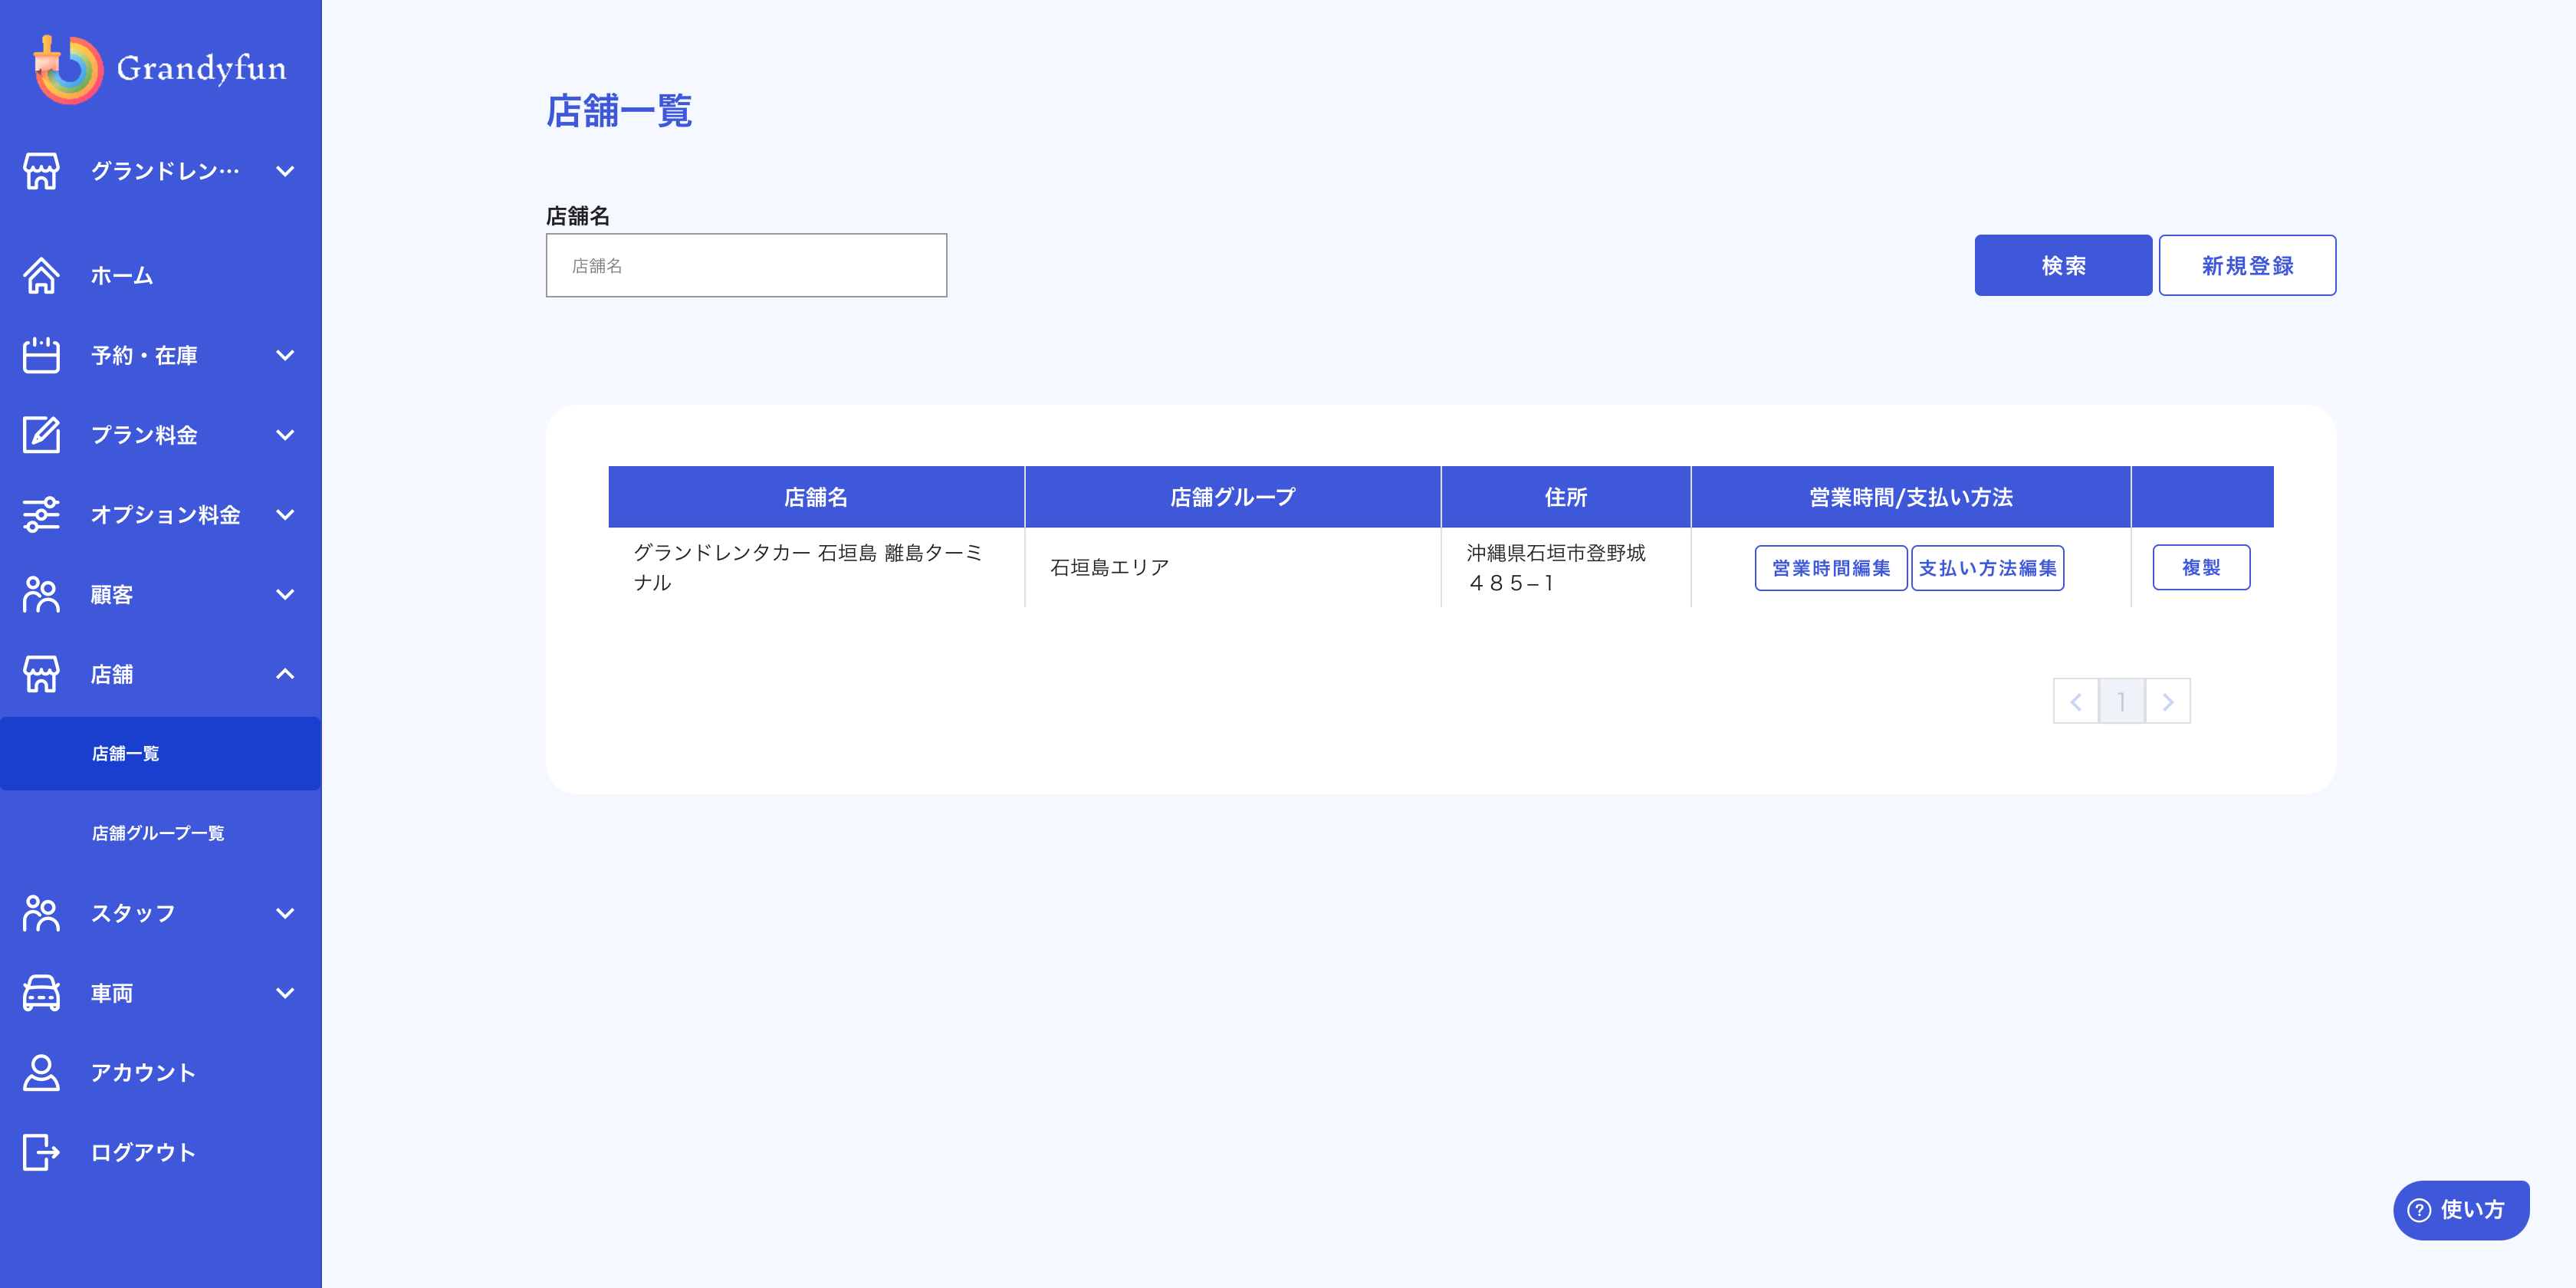Open the 使い方 help button
The image size is (2576, 1288).
(2461, 1210)
